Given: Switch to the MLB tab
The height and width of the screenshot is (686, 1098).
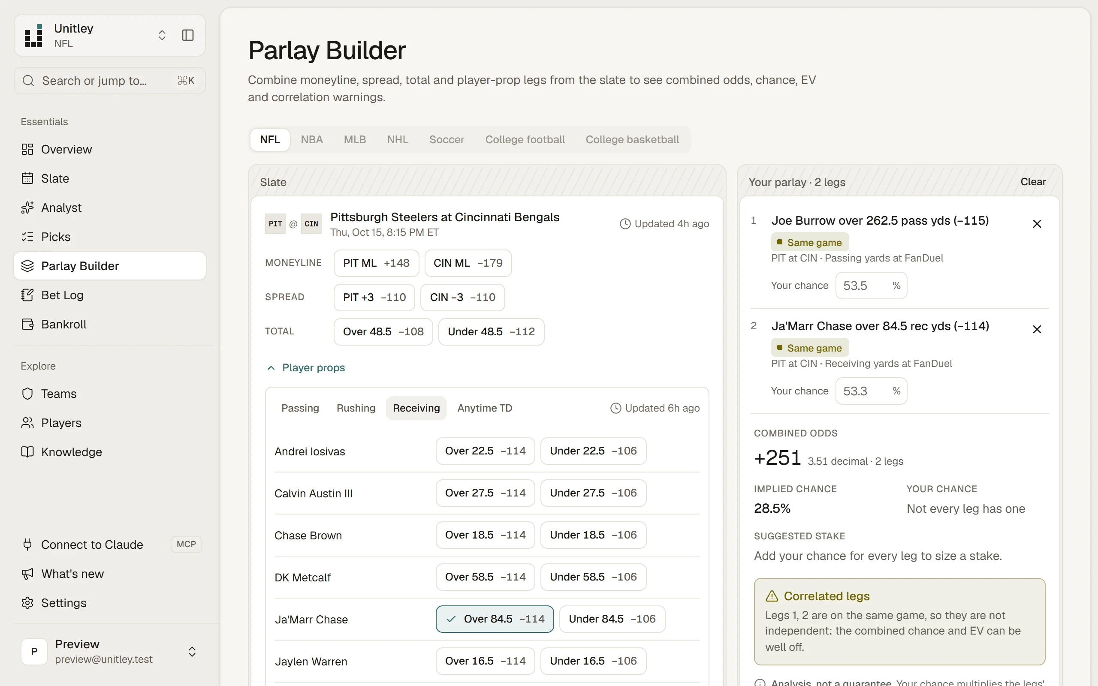Looking at the screenshot, I should pyautogui.click(x=355, y=139).
